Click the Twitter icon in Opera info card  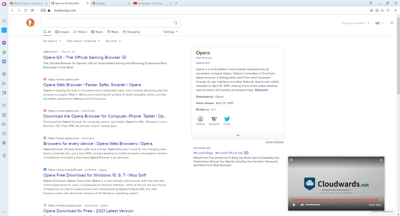(227, 119)
